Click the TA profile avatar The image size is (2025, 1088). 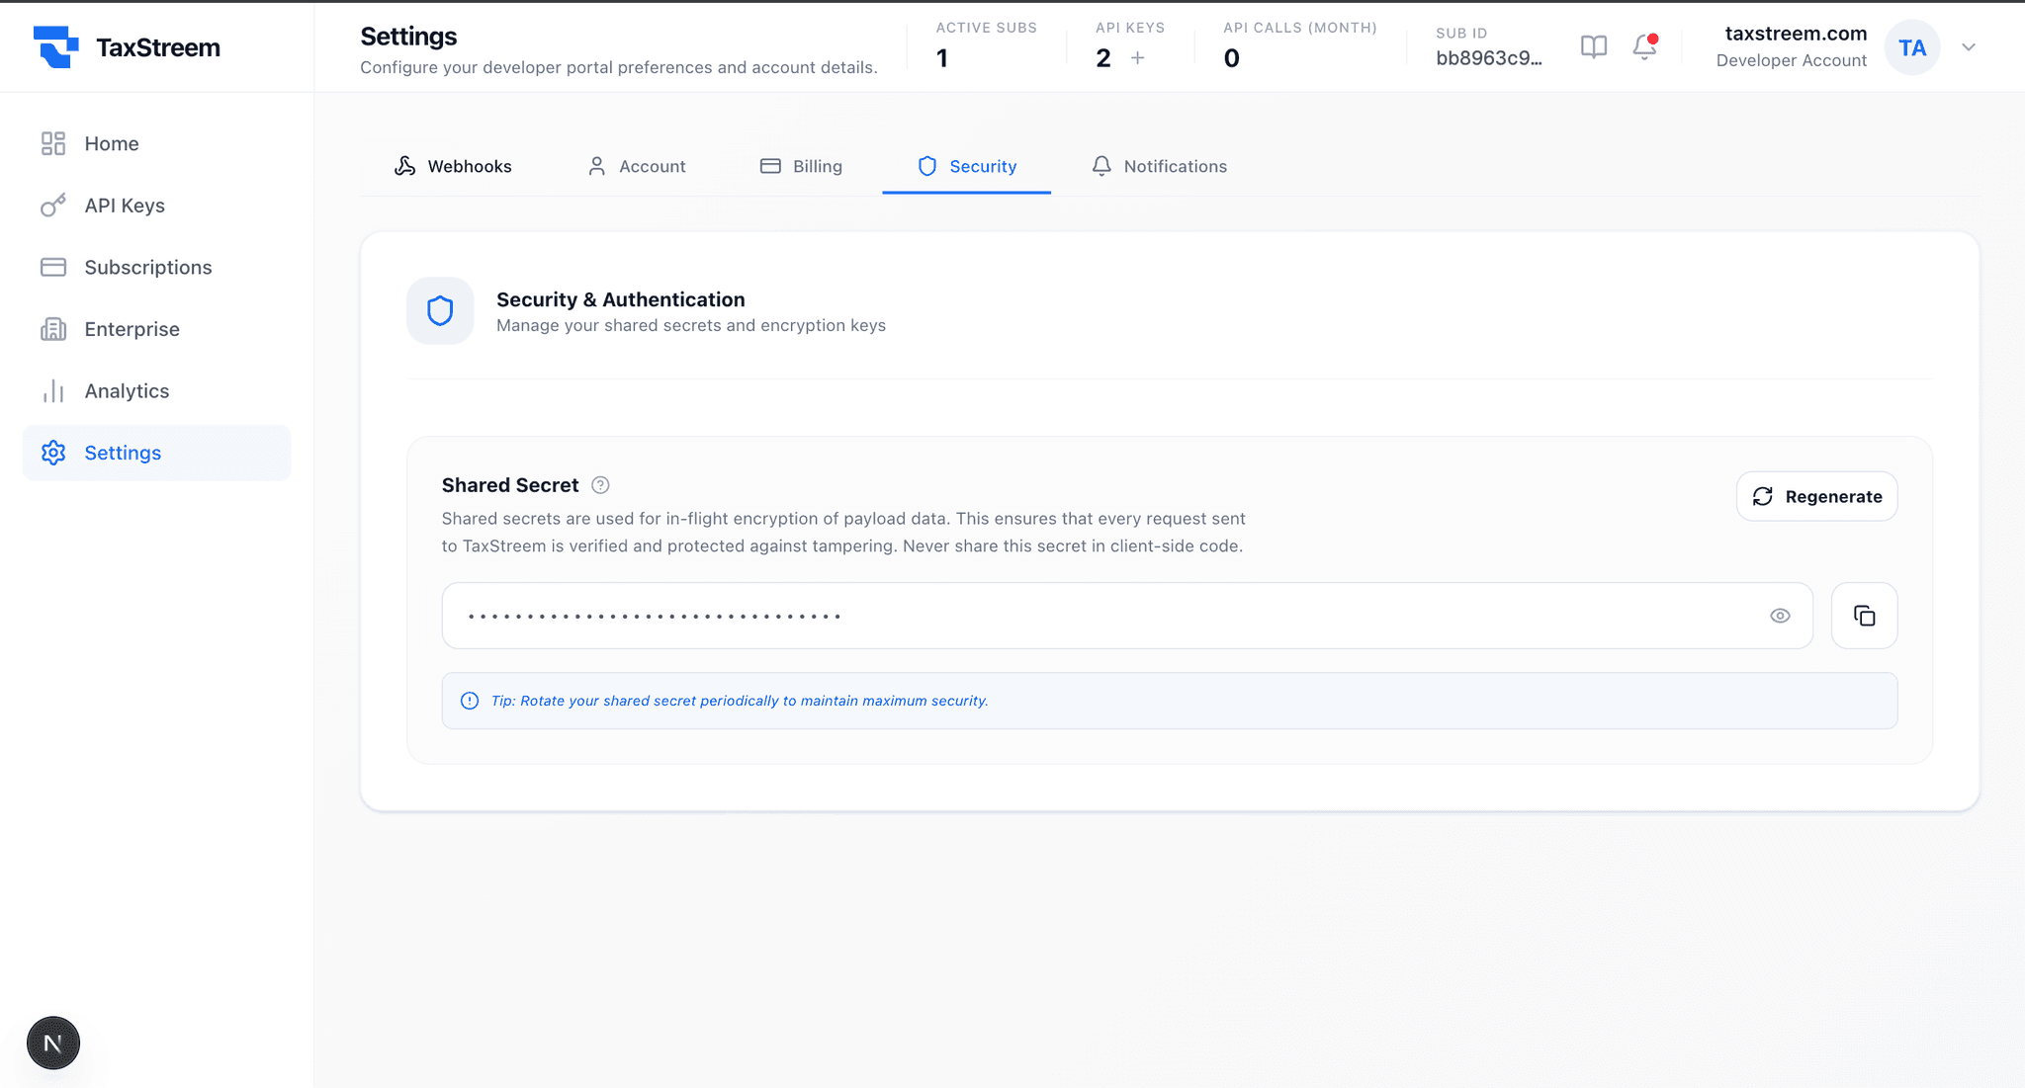coord(1912,47)
